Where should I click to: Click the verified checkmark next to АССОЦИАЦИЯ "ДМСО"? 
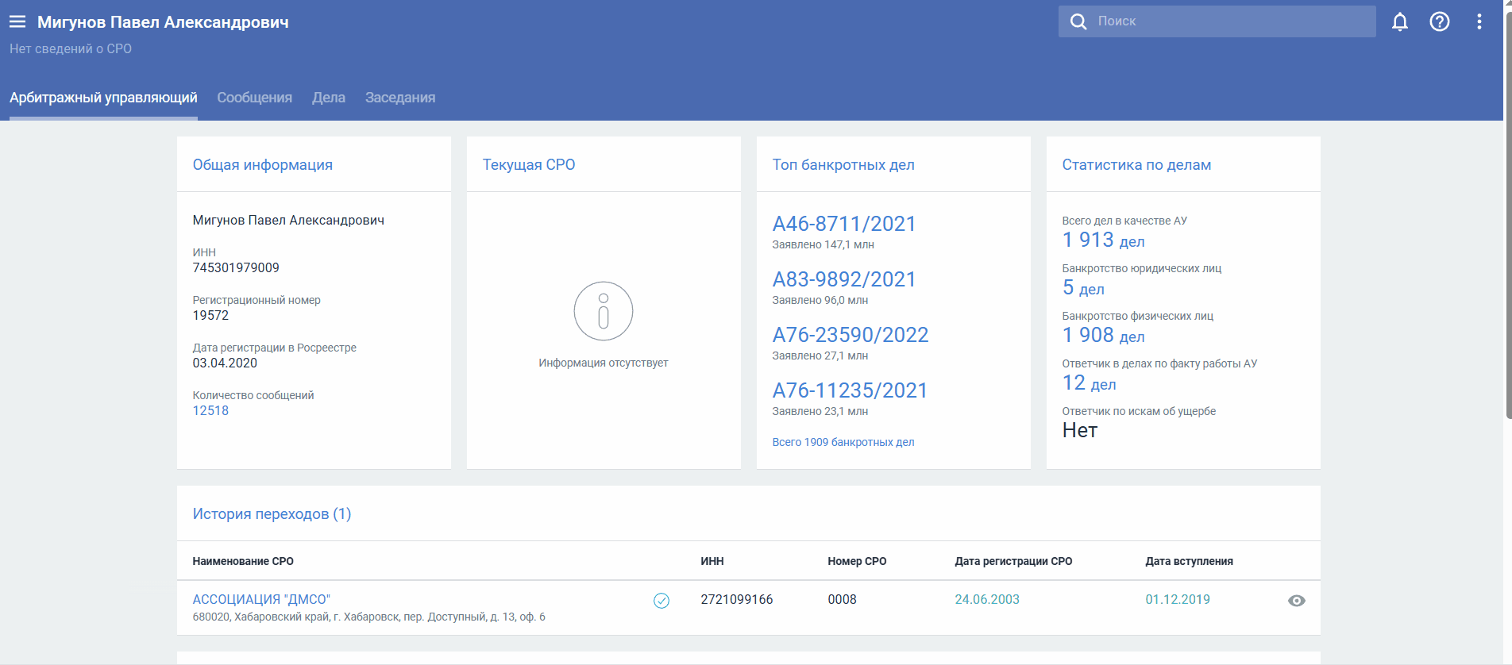(x=661, y=601)
